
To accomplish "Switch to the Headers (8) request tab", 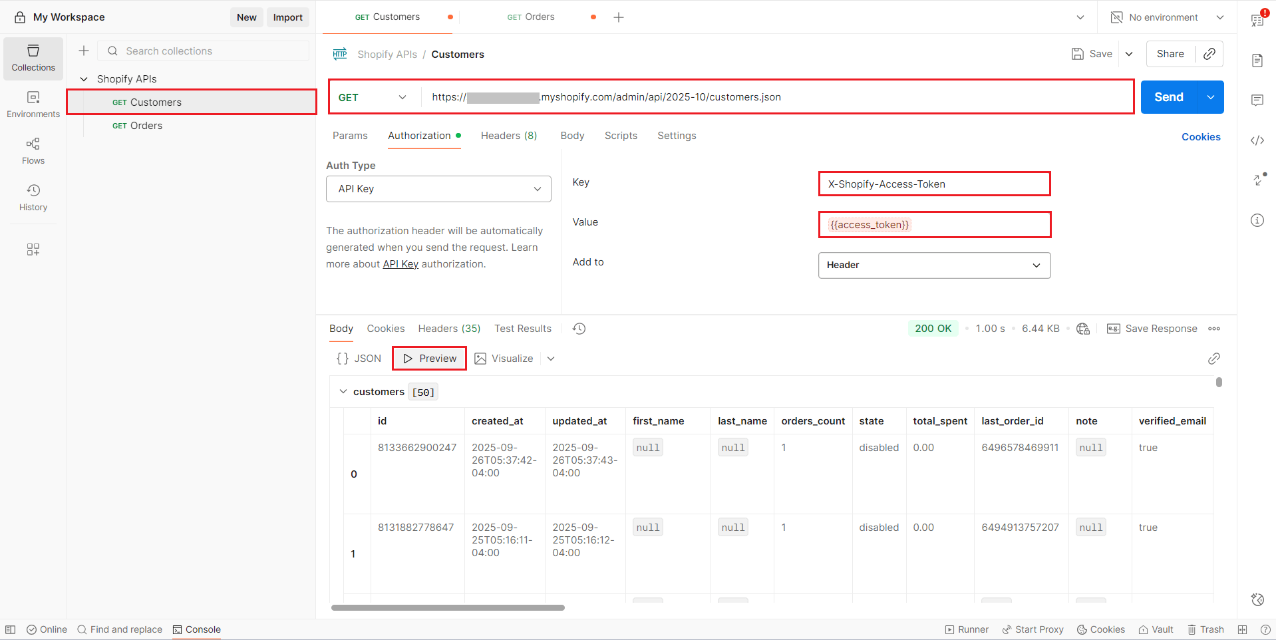I will coord(508,136).
